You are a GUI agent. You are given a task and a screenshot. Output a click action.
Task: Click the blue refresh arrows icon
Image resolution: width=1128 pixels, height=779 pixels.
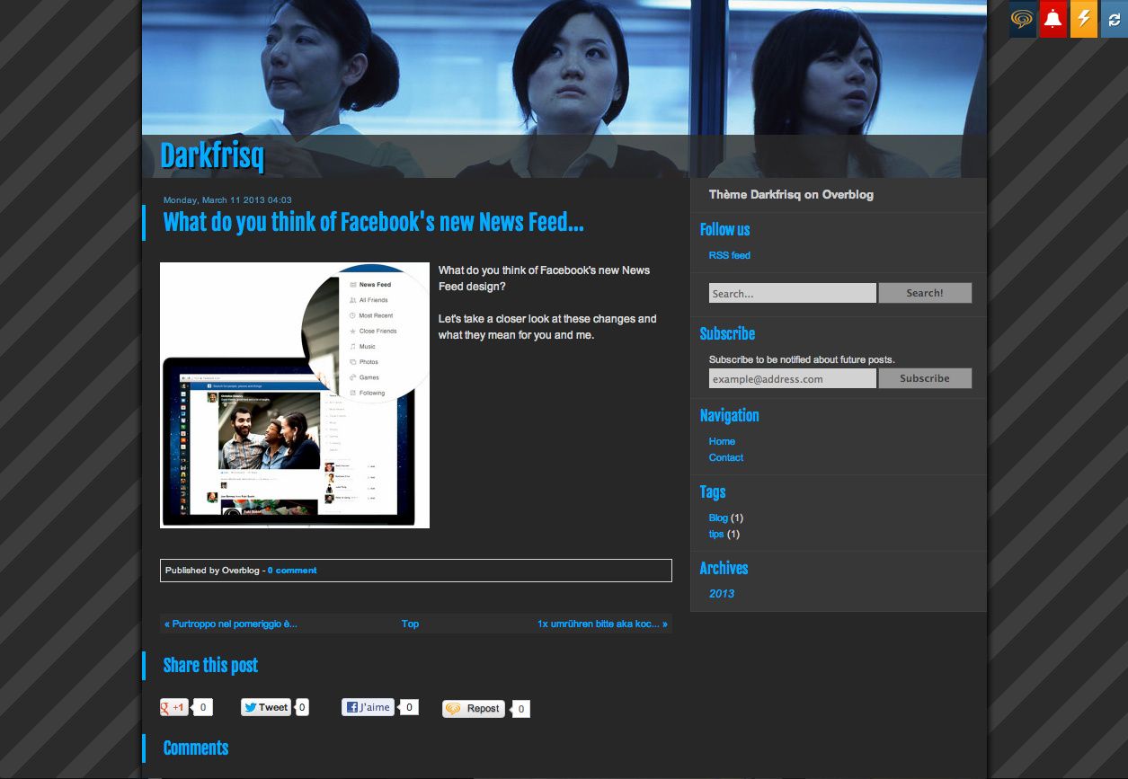point(1115,19)
